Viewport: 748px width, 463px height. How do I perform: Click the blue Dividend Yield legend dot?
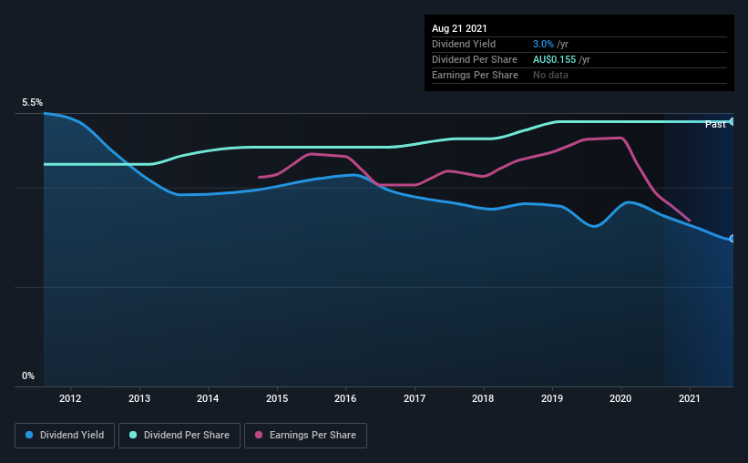29,435
